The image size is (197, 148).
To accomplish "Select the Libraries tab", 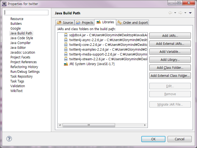I will click(105, 22).
